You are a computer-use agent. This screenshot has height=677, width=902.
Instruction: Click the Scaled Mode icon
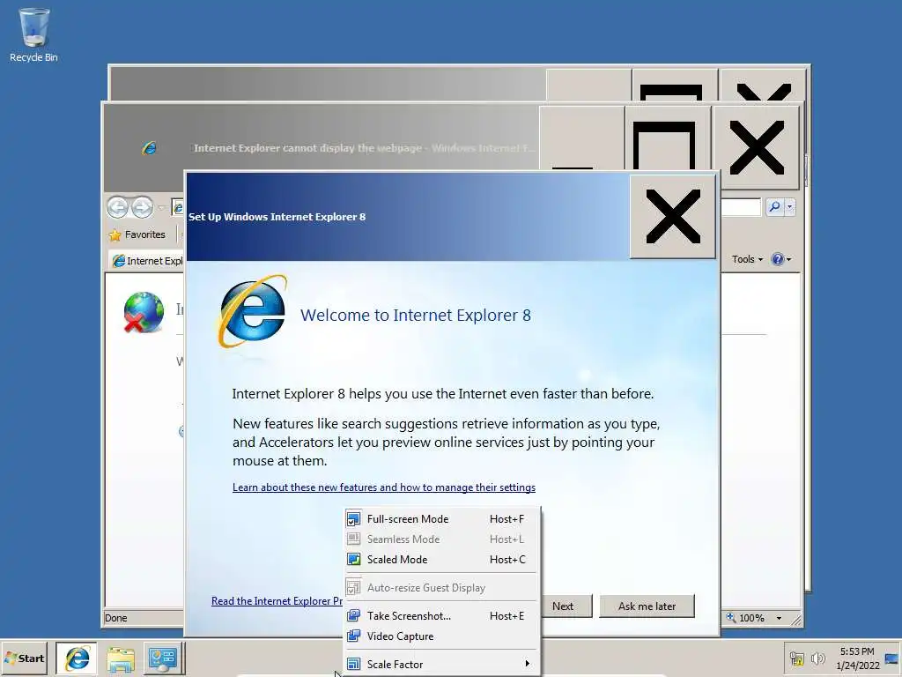(354, 559)
